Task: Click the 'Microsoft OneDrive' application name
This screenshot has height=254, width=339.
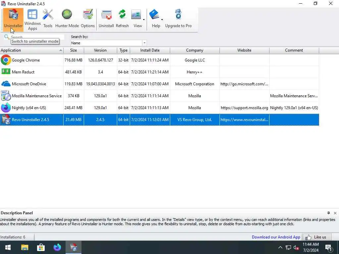Action: coord(29,84)
